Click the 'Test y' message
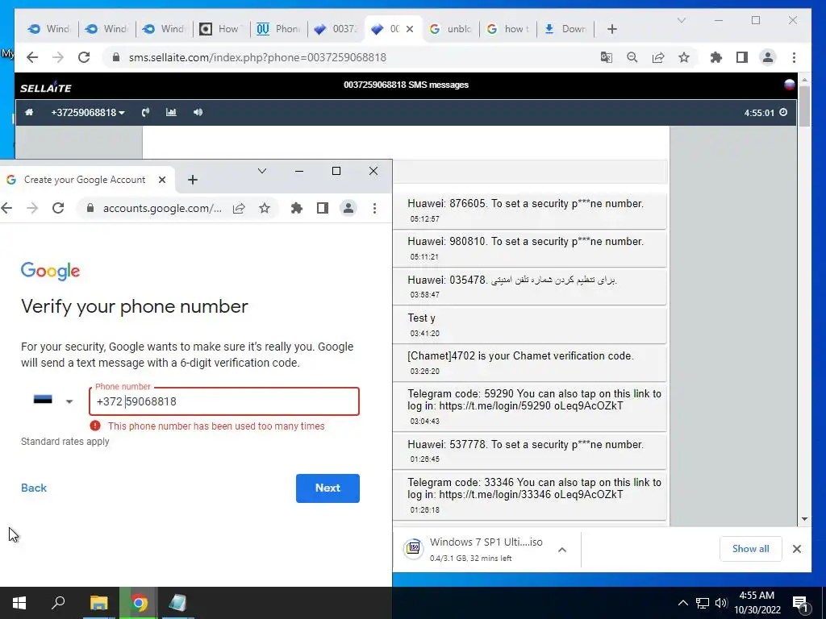Viewport: 826px width, 619px height. [529, 324]
